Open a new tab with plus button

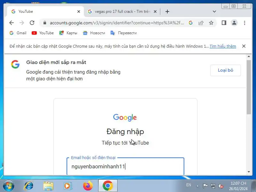[x=167, y=12]
